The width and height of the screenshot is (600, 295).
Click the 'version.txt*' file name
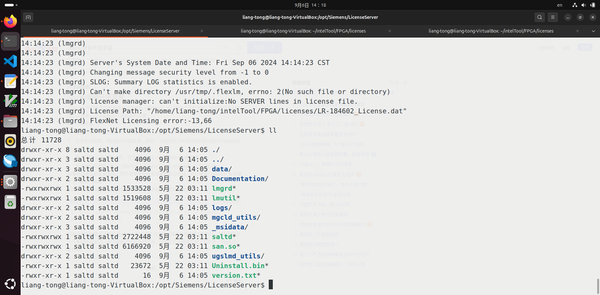tap(236, 275)
